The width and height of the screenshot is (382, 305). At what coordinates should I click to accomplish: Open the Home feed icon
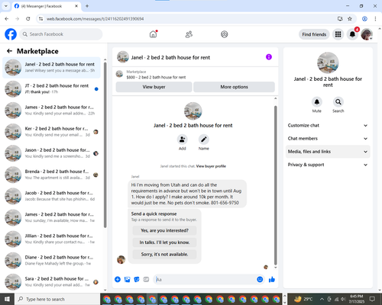point(154,34)
